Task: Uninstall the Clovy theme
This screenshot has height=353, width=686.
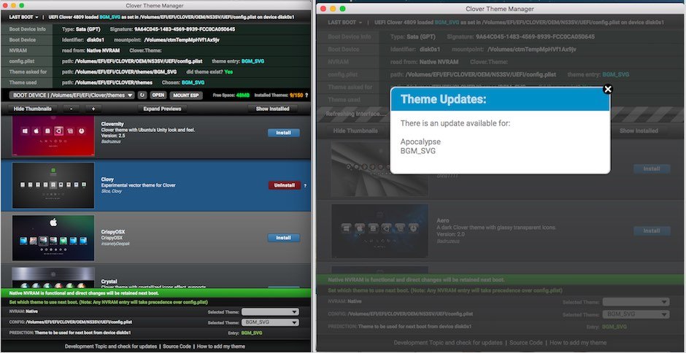Action: (285, 185)
